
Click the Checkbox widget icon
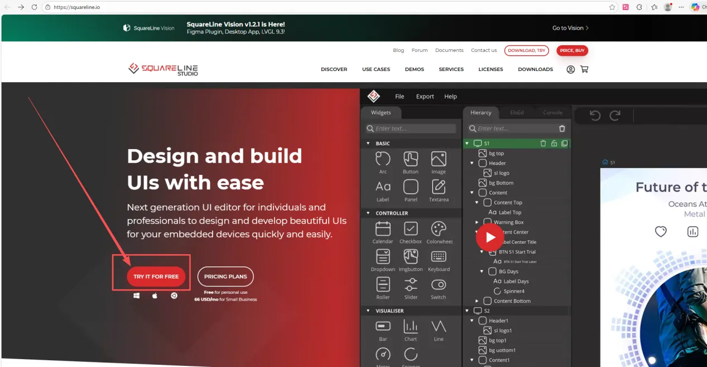click(411, 228)
